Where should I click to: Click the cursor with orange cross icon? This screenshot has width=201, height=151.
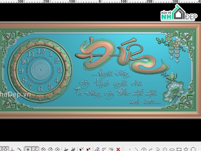(x=81, y=149)
